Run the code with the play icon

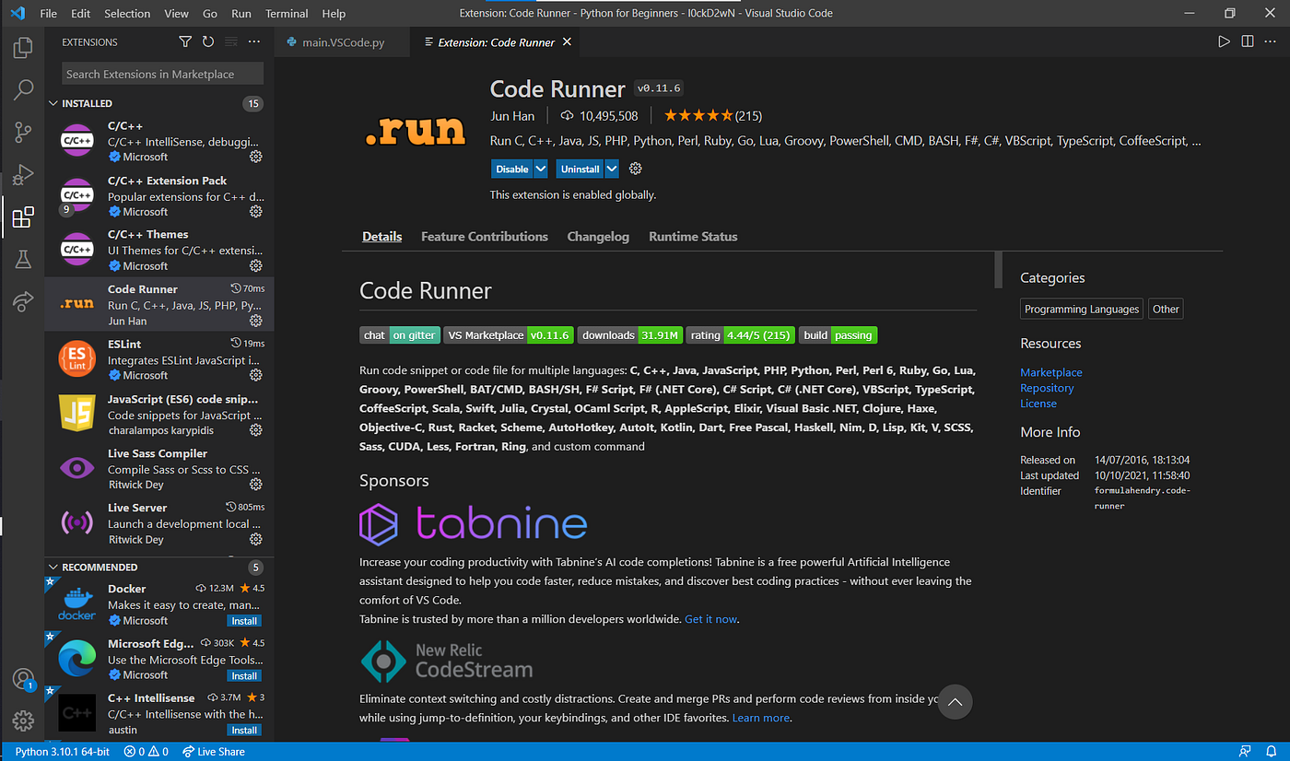point(1225,41)
